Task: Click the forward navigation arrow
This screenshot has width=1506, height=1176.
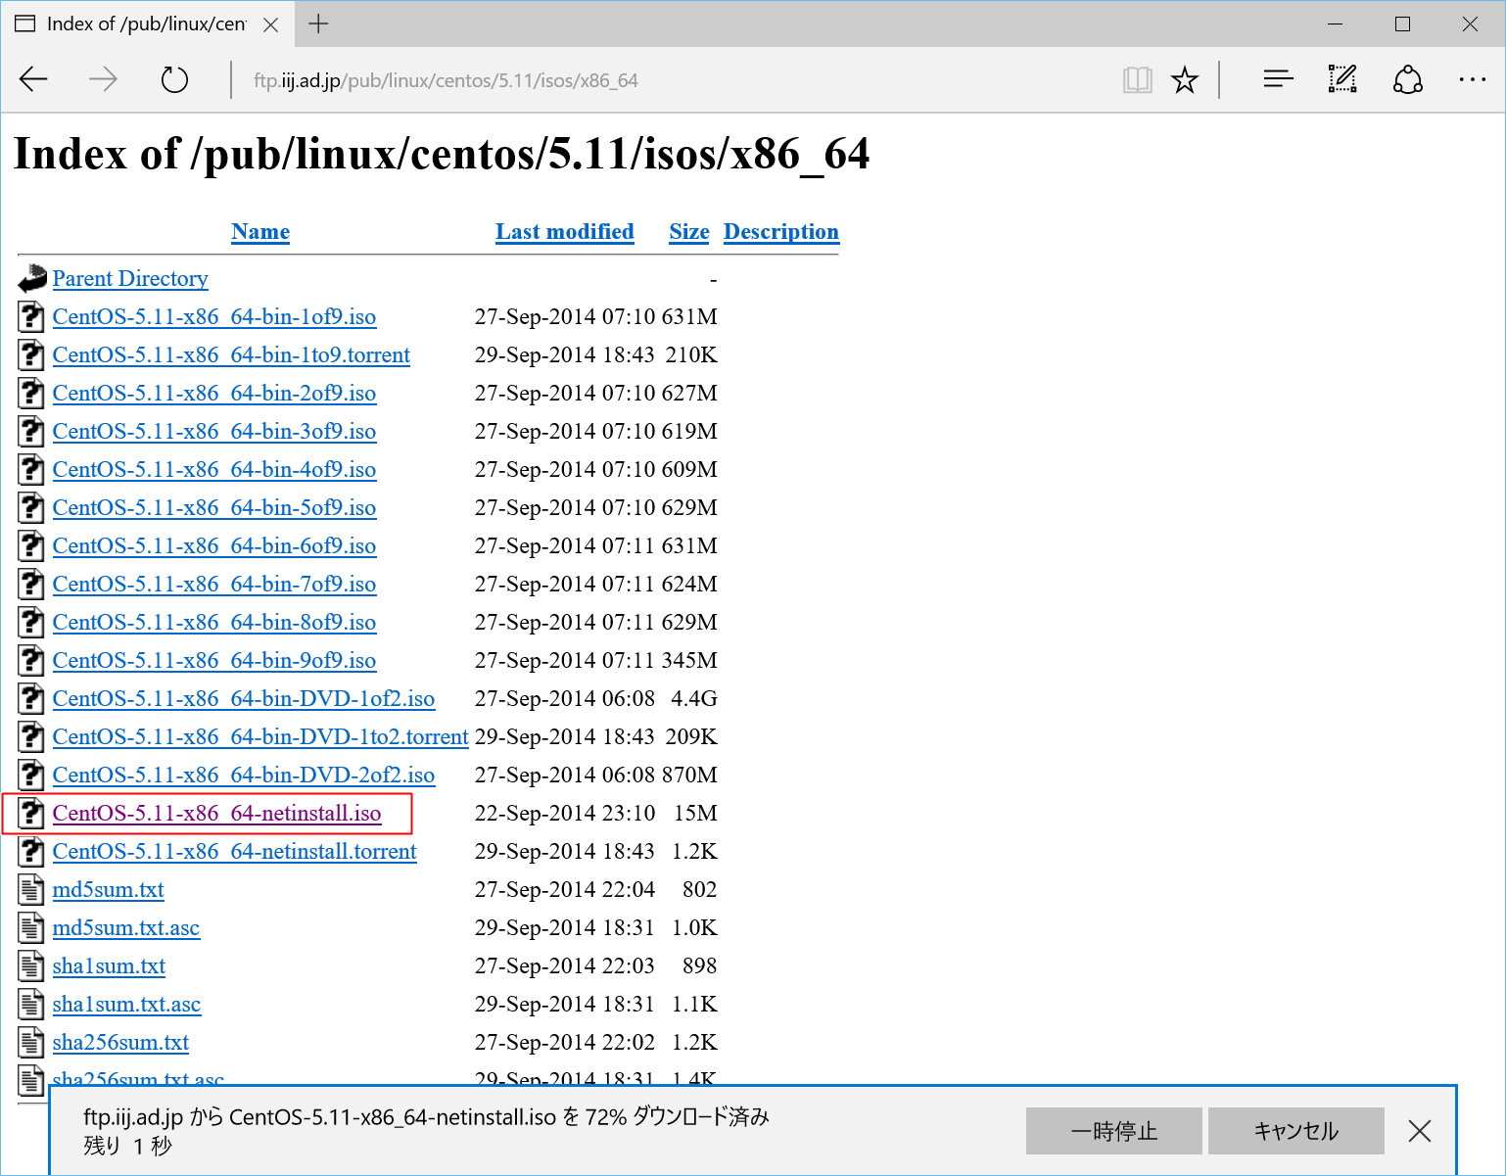Action: [x=103, y=79]
